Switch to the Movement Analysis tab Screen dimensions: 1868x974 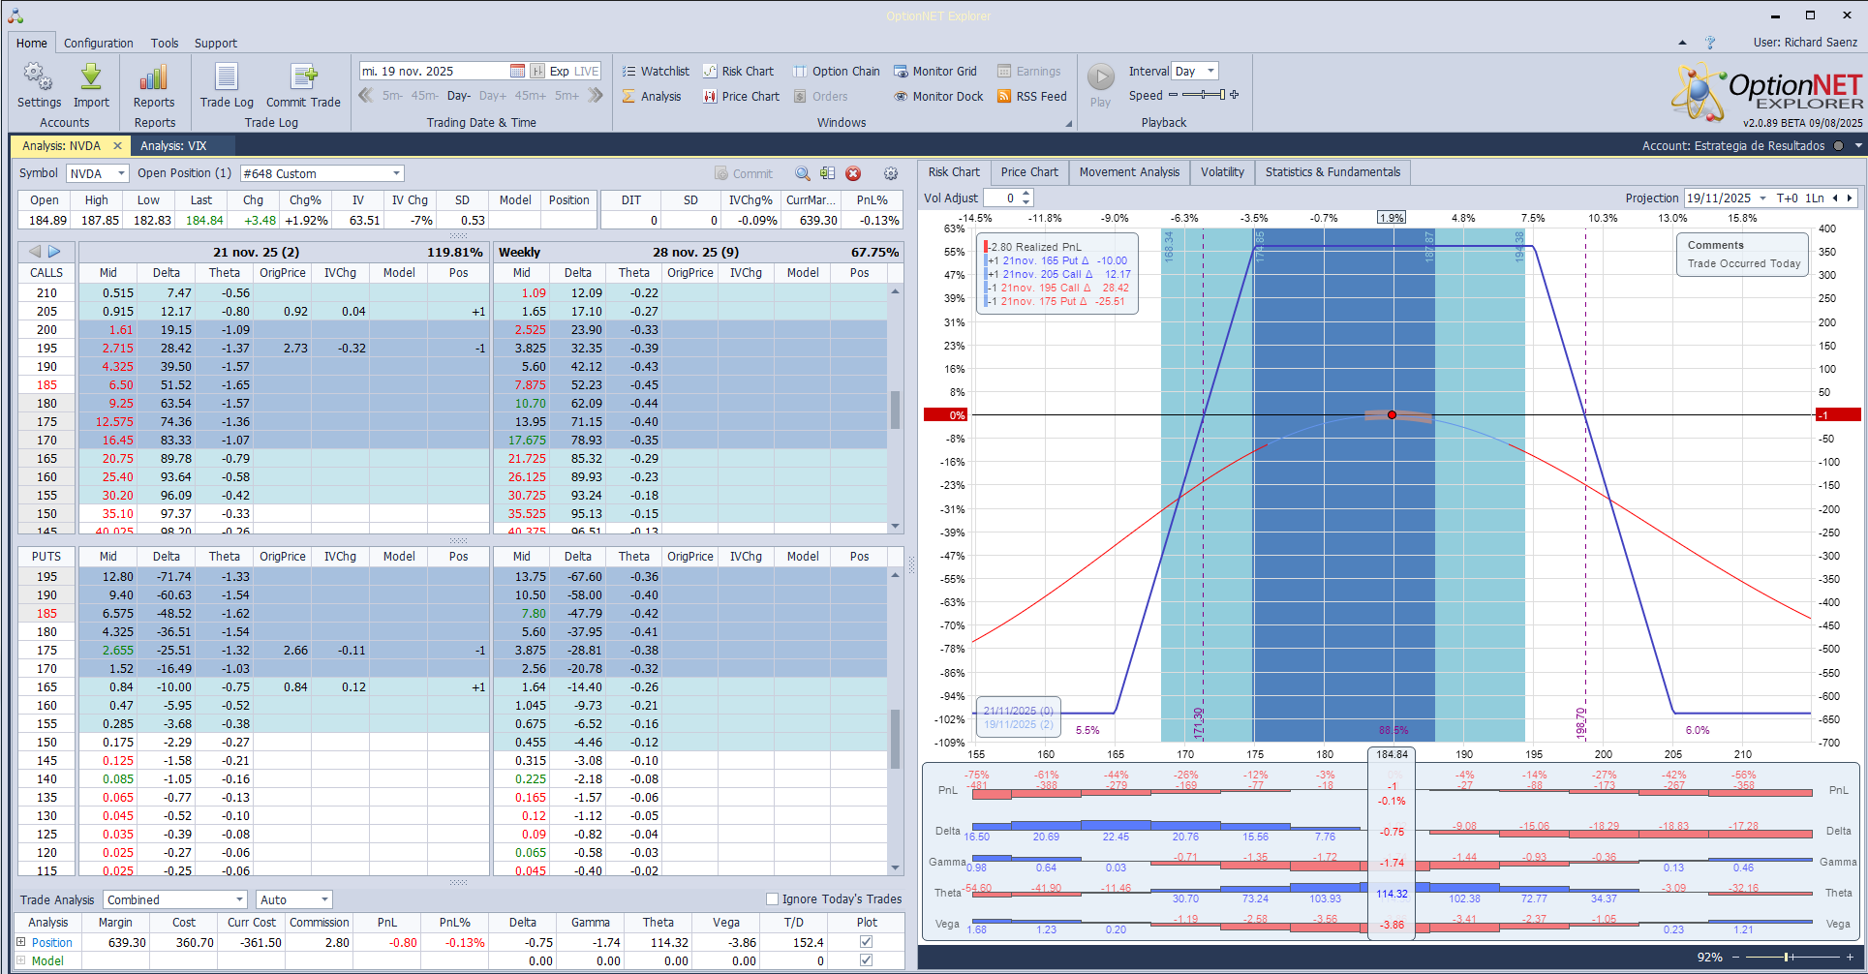(x=1129, y=172)
